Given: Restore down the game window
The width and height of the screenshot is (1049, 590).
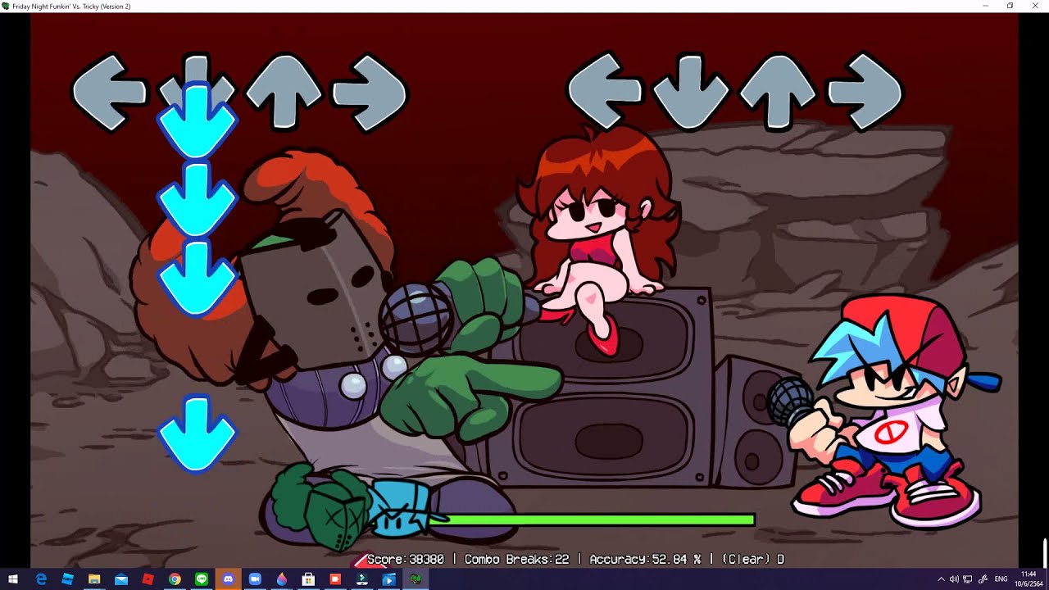Looking at the screenshot, I should point(1010,6).
